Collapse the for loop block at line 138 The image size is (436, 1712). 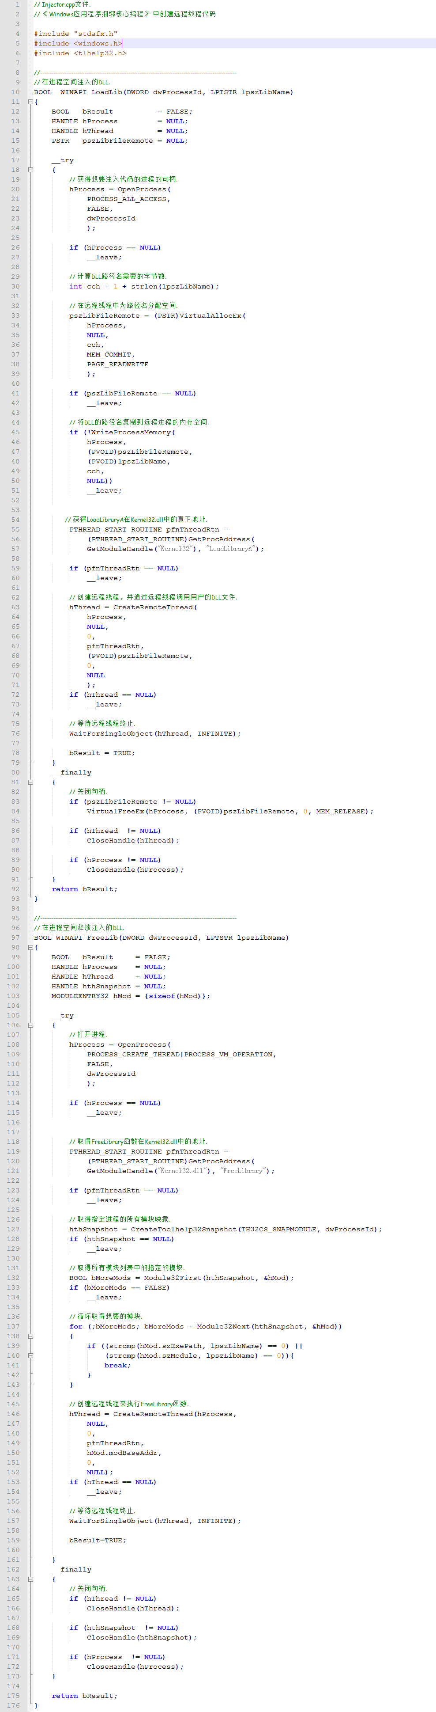[x=30, y=1336]
